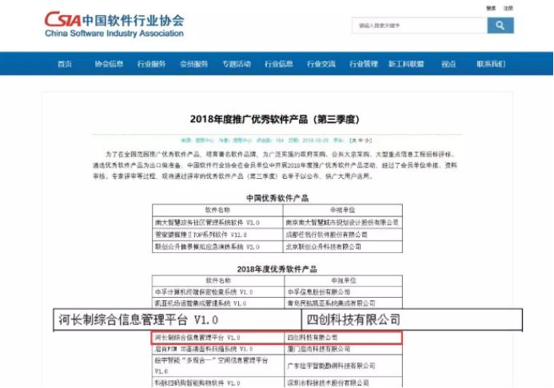
Task: Open the 首页 home menu
Action: click(65, 64)
